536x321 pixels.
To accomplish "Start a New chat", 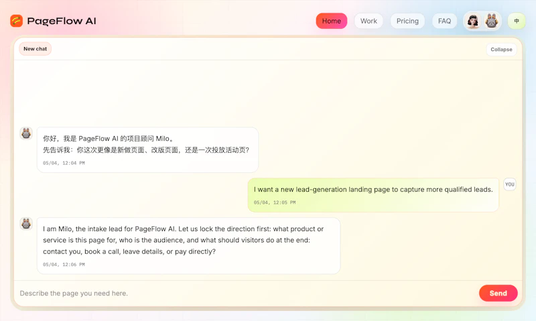I will click(x=36, y=49).
